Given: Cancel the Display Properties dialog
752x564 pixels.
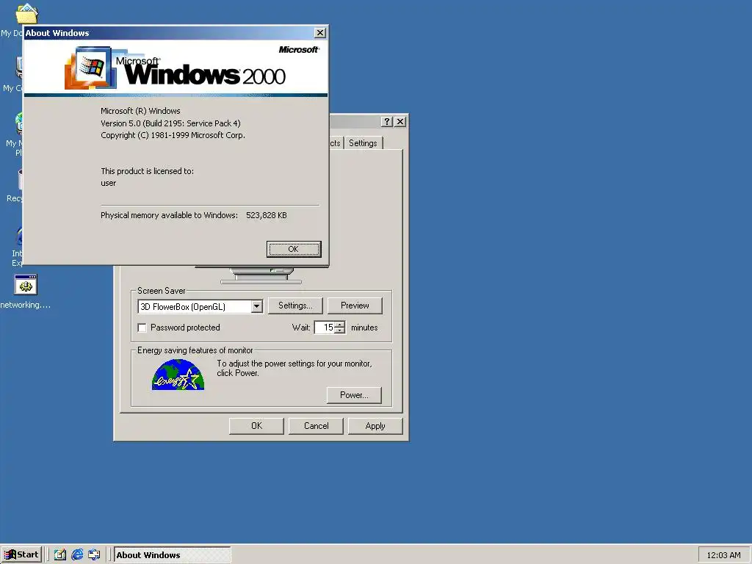Looking at the screenshot, I should click(316, 426).
